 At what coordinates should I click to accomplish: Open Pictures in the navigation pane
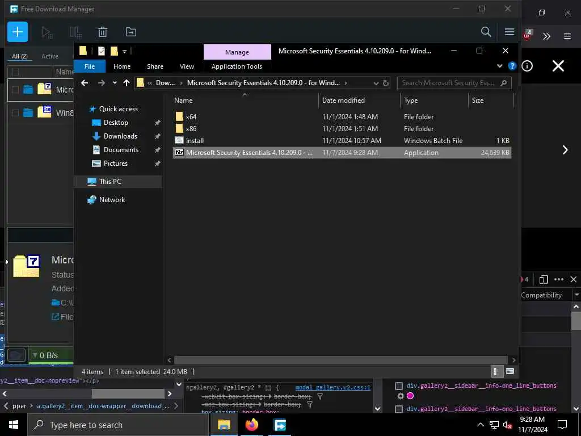point(115,163)
